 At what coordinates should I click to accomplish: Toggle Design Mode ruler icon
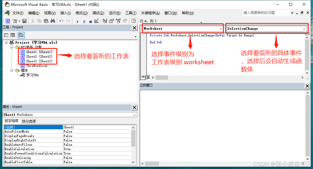(x=96, y=21)
